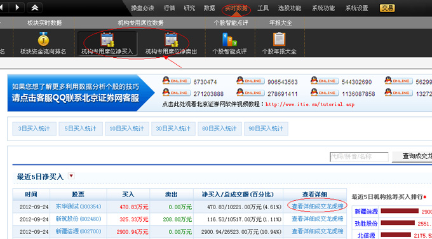Open the 系统设置 menu
The width and height of the screenshot is (432, 239).
pos(357,8)
